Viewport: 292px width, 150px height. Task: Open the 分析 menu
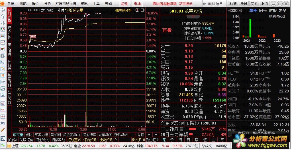[48, 4]
